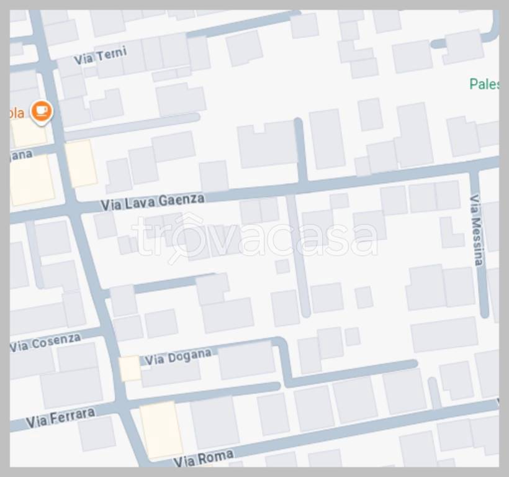Click the large yellow building below the cafe marker
This screenshot has height=477, width=509.
click(32, 179)
